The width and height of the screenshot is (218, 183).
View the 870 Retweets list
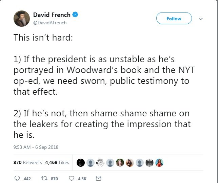click(27, 162)
